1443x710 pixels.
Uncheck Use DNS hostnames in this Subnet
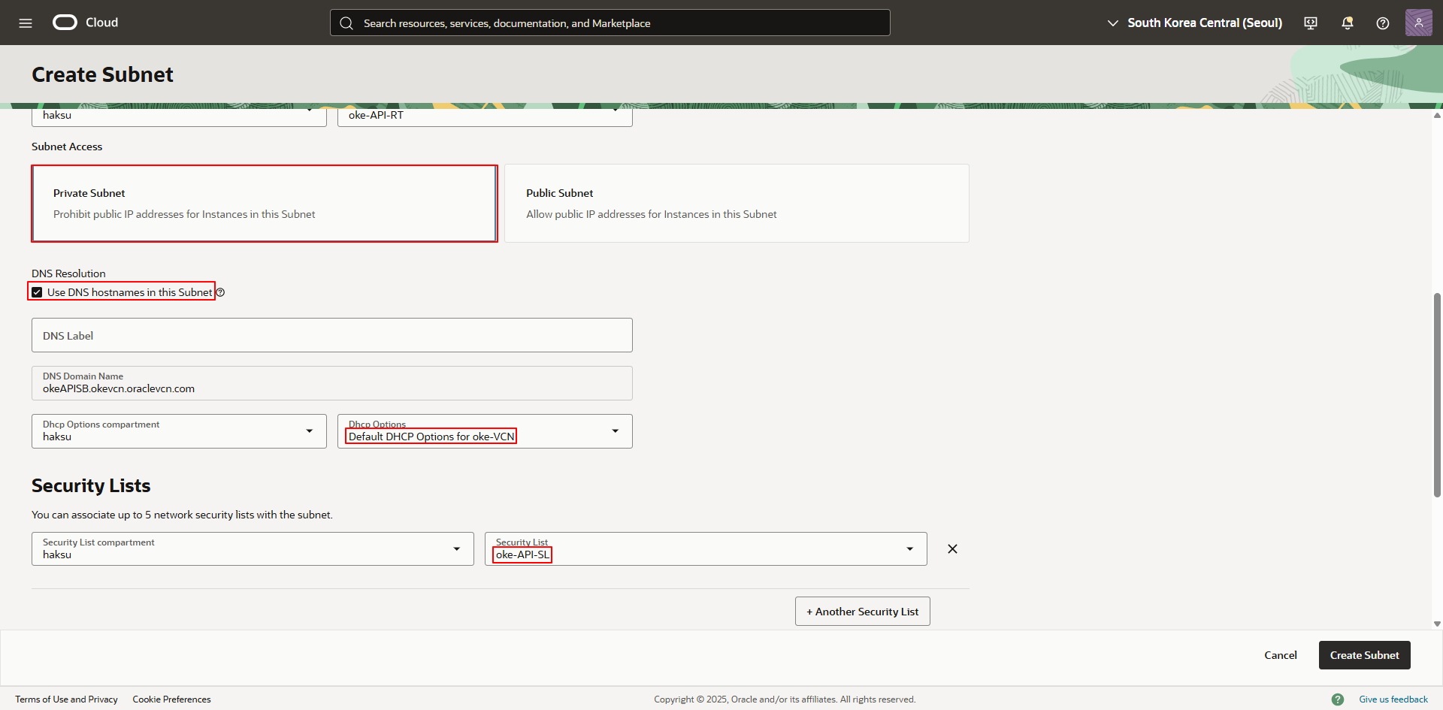[37, 292]
